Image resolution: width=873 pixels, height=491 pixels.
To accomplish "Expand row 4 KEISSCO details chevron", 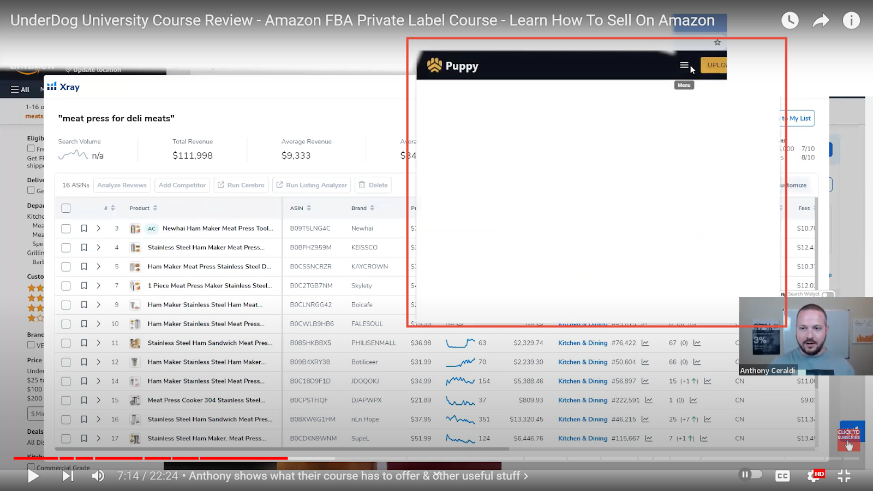I will click(x=99, y=248).
